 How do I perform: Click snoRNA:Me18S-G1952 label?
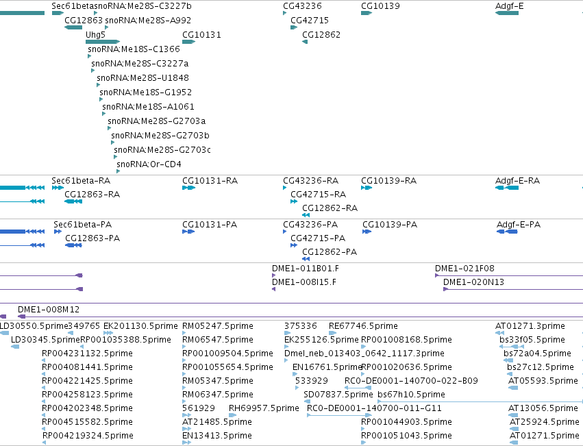146,92
